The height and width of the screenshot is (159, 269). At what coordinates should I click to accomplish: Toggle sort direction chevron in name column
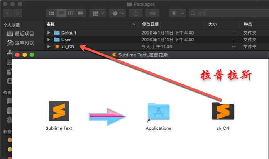134,25
